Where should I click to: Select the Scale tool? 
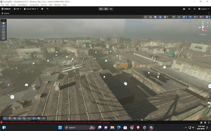pos(3,32)
